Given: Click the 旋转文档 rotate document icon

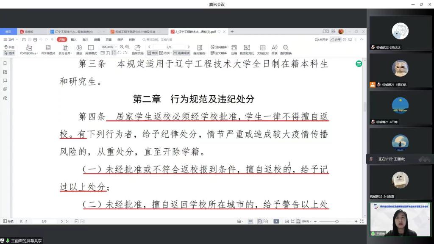Looking at the screenshot, I should [137, 50].
